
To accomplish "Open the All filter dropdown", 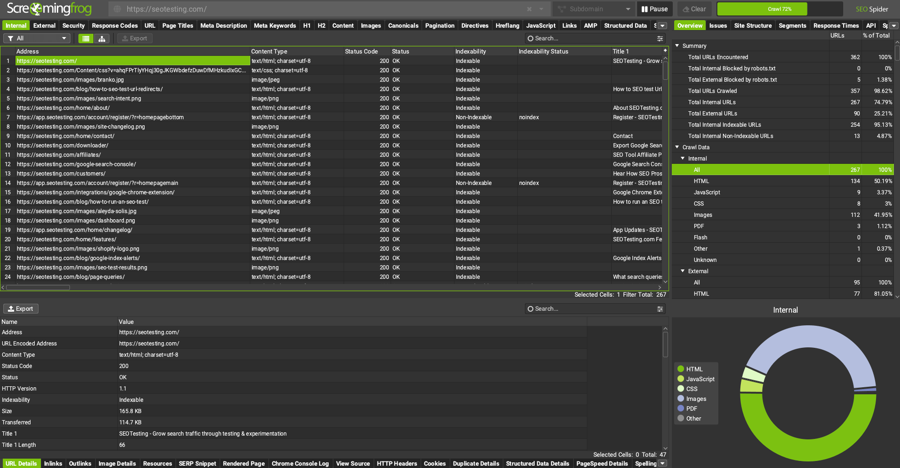I will pos(37,38).
